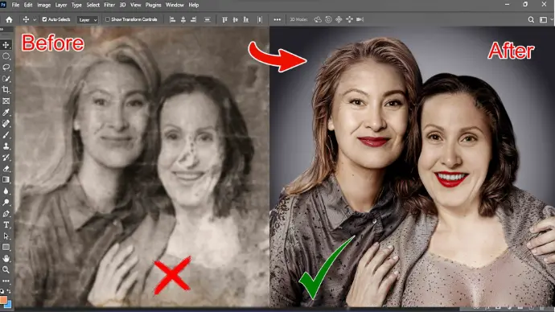555x312 pixels.
Task: Click the 3D Roll camera icon
Action: coord(328,20)
